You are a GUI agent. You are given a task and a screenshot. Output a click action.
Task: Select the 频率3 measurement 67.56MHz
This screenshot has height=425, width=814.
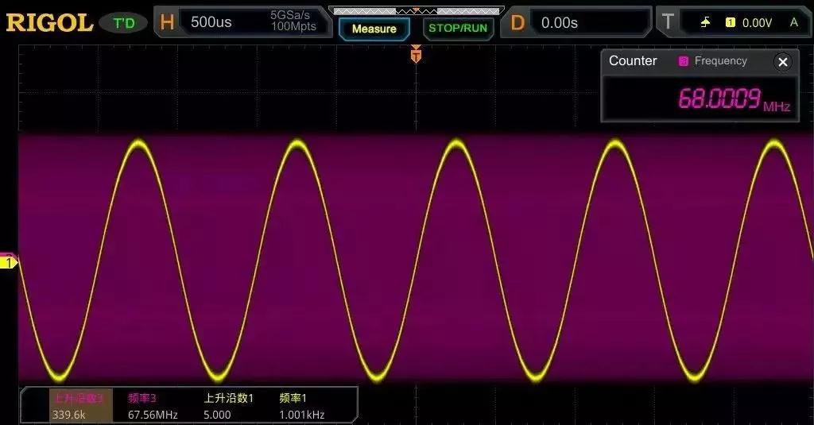[153, 406]
